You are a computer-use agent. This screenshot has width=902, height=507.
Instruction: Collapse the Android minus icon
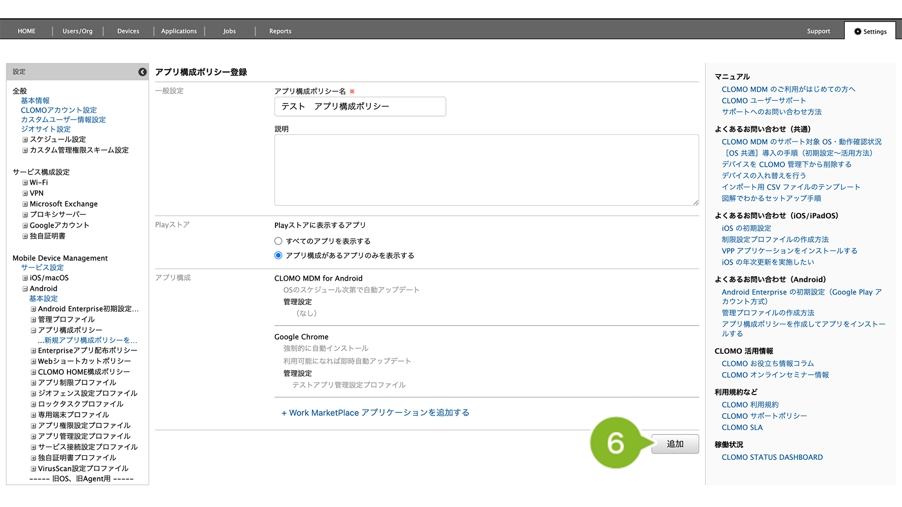25,288
